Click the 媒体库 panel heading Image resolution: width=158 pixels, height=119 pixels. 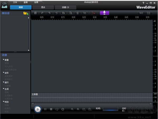click(6, 13)
